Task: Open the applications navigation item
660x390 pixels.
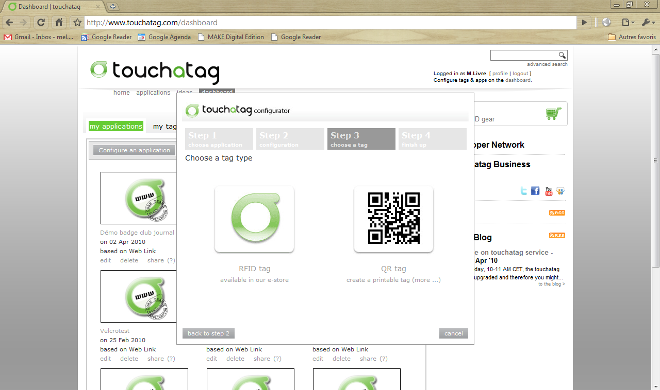Action: [x=153, y=93]
